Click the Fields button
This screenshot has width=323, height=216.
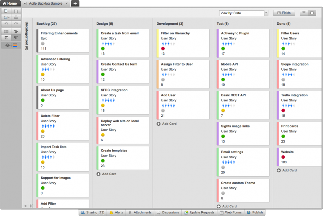(284, 13)
